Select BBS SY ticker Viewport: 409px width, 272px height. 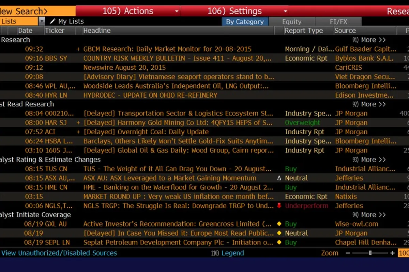pyautogui.click(x=56, y=58)
